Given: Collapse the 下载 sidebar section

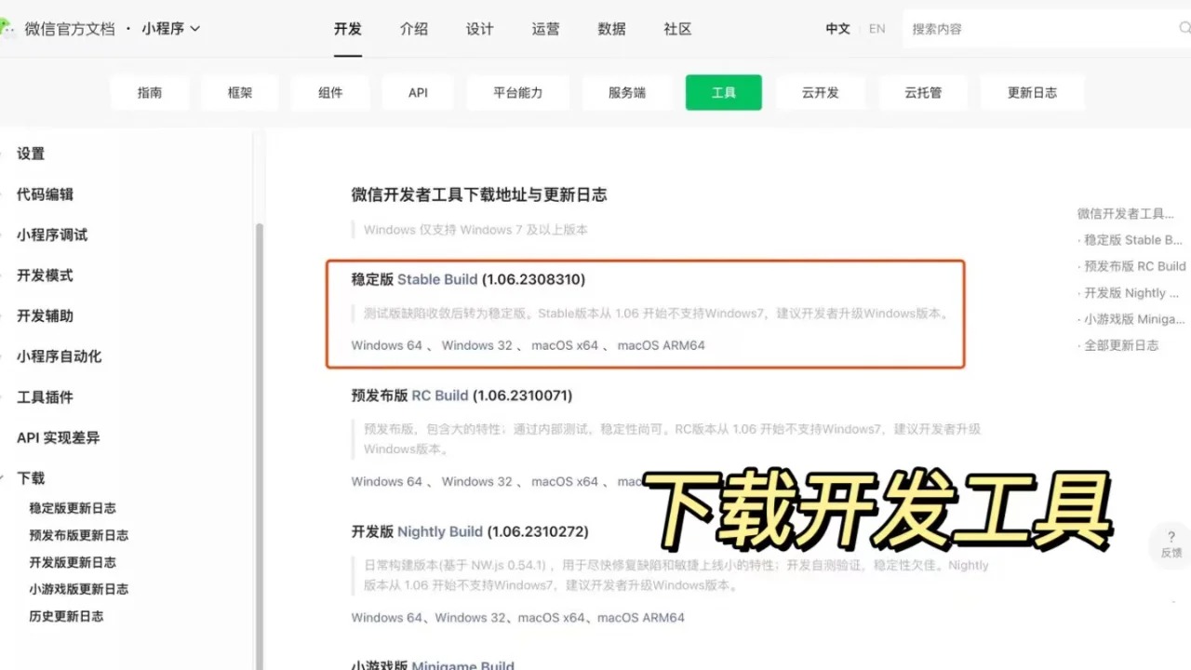Looking at the screenshot, I should point(31,478).
